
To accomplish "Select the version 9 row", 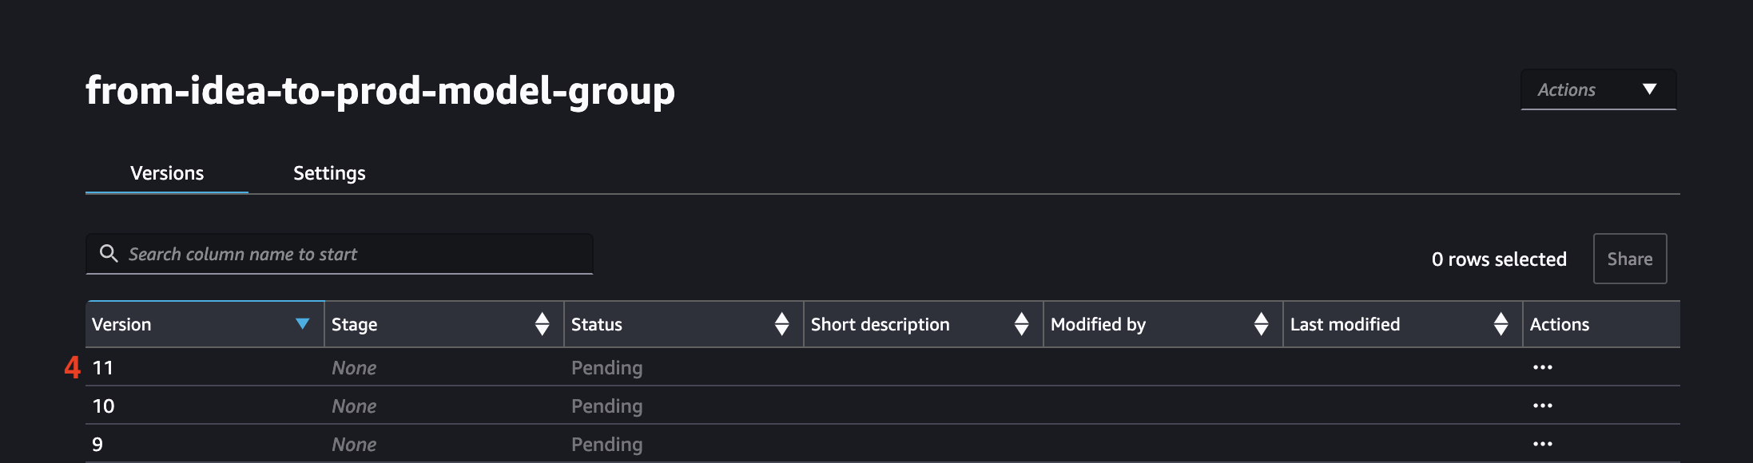I will tap(883, 444).
